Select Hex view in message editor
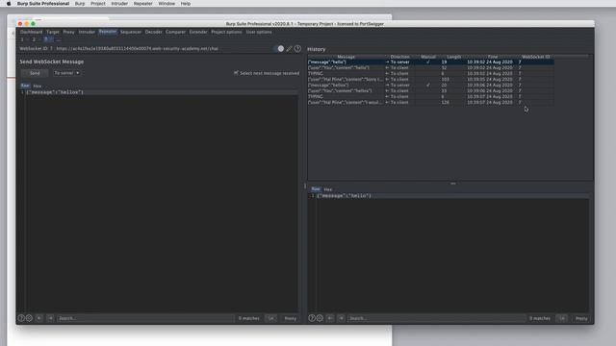Screen dimensions: 616x346 tap(37, 86)
